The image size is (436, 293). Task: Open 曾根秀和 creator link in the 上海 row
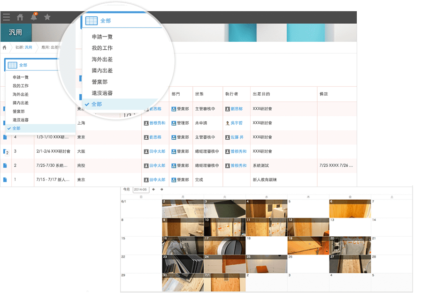pos(157,123)
